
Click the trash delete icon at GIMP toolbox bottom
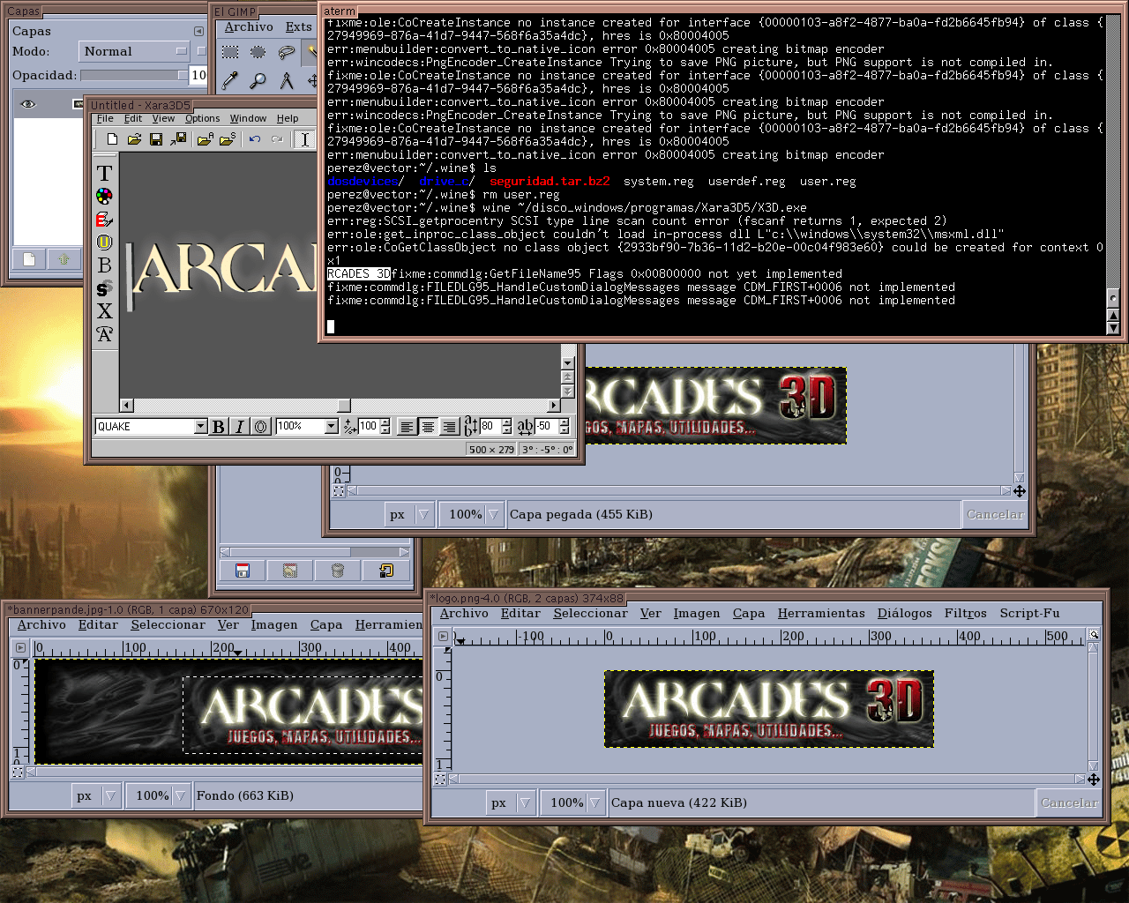pos(338,571)
